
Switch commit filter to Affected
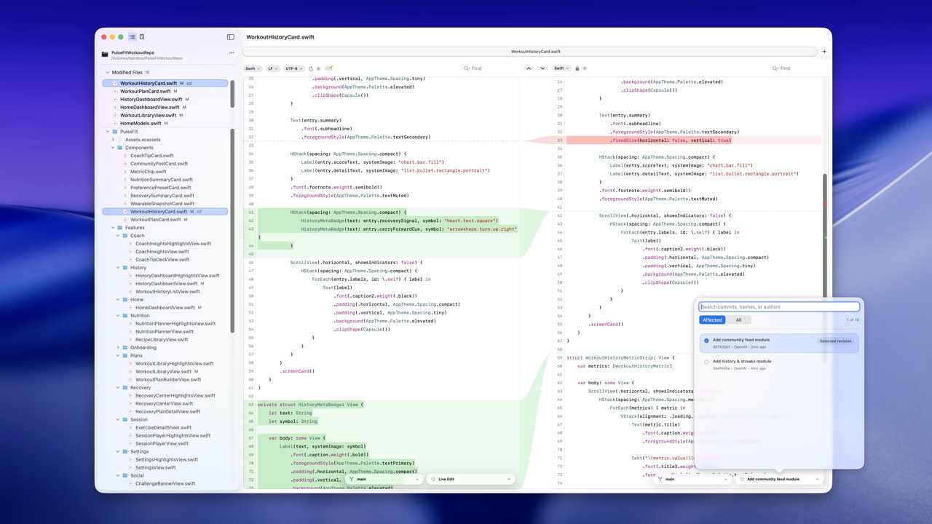712,320
